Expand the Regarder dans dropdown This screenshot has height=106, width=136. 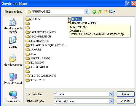(86, 11)
